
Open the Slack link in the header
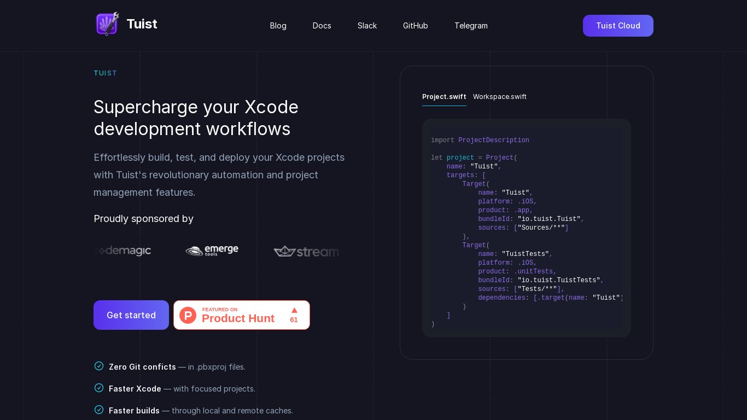click(x=367, y=26)
